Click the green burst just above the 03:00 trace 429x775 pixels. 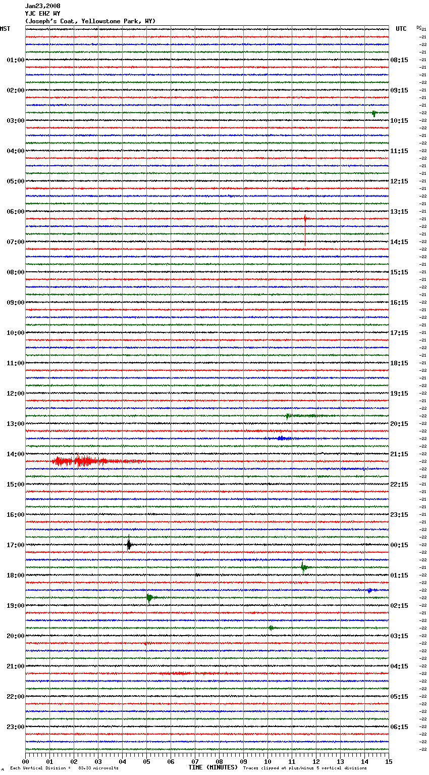(374, 113)
